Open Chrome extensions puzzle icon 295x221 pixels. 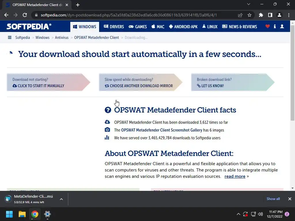261,15
